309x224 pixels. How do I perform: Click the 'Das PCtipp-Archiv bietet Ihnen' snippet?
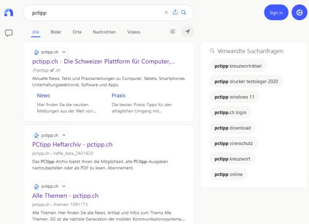[x=100, y=165]
